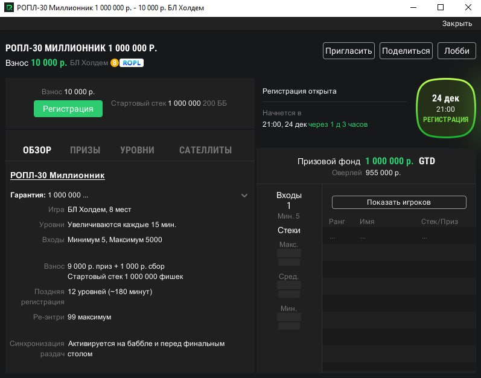Click '200 ББ' starting stack text

214,103
